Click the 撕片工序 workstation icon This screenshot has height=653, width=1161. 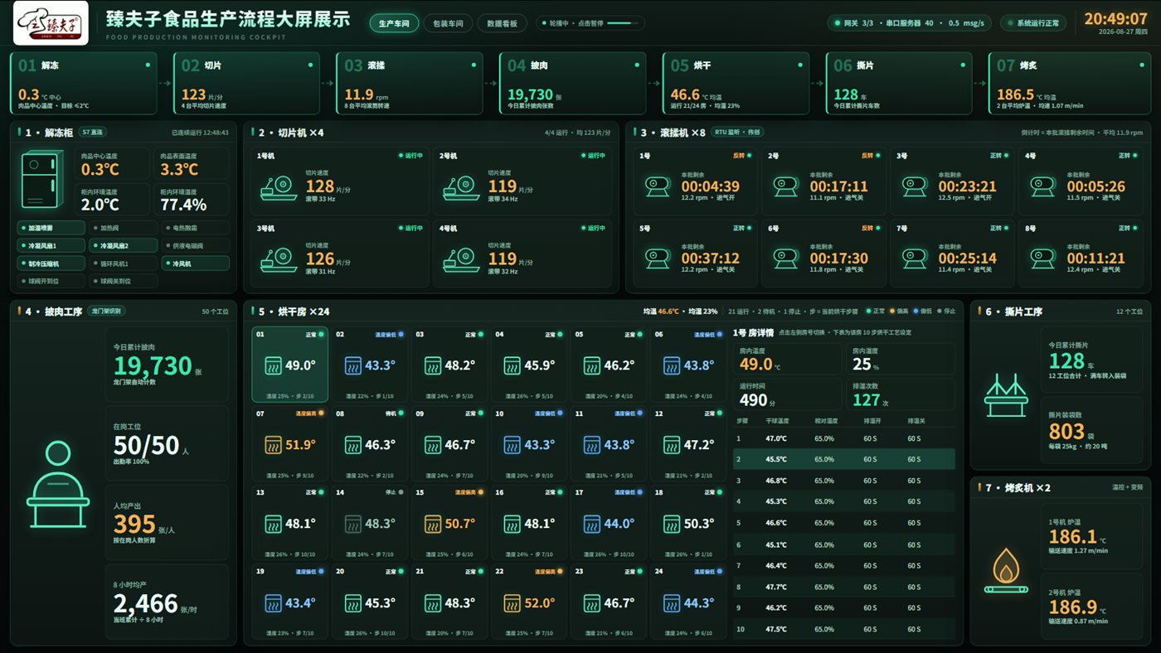(x=1005, y=394)
